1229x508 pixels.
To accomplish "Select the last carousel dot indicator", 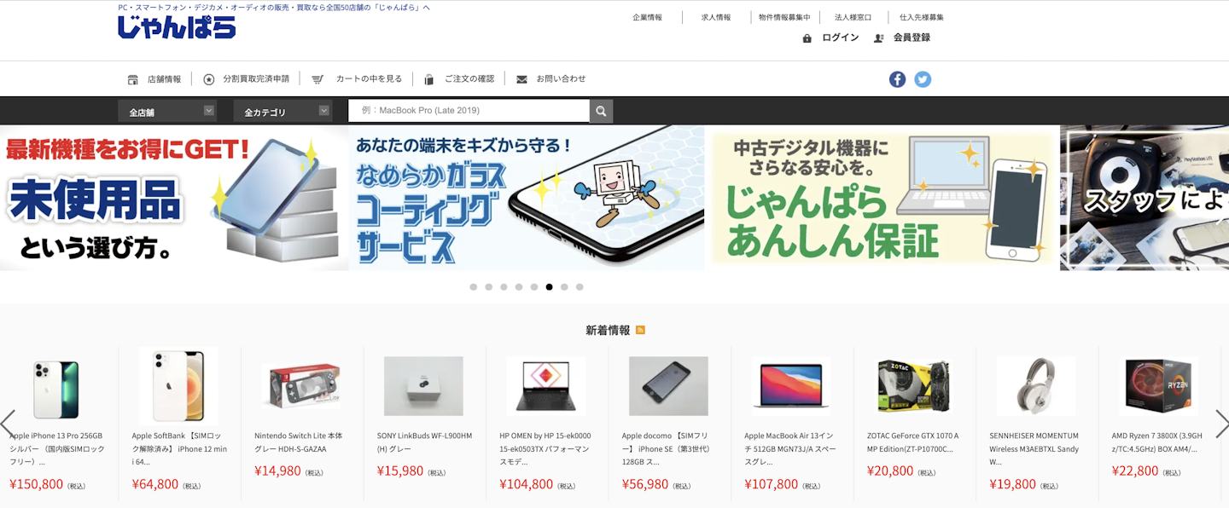I will 580,287.
